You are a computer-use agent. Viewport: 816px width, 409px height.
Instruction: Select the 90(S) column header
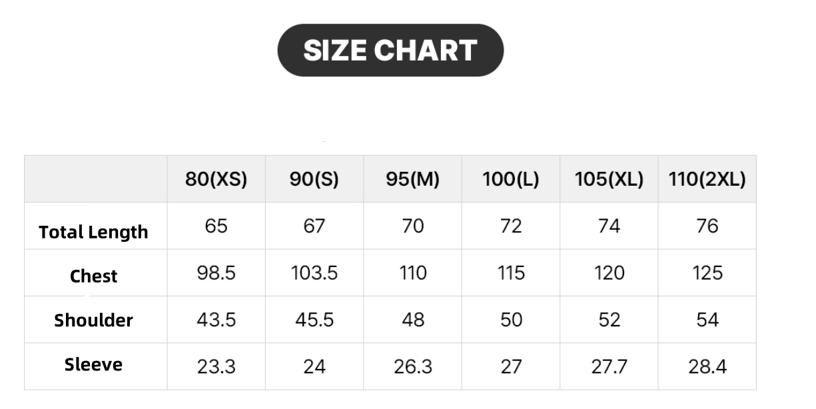314,179
